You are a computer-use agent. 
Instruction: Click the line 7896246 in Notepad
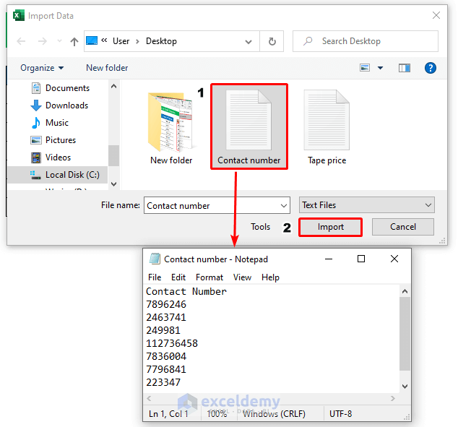pyautogui.click(x=166, y=304)
